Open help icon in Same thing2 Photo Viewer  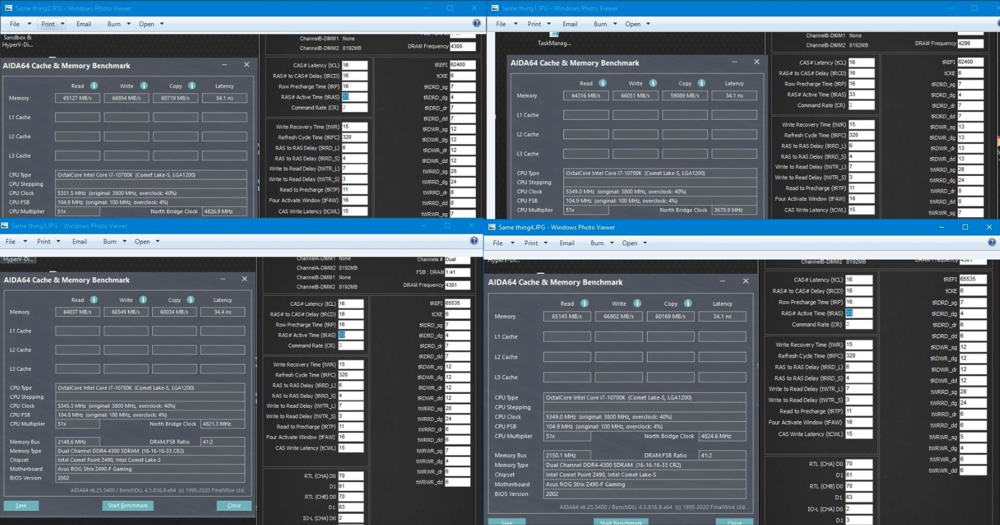point(477,23)
